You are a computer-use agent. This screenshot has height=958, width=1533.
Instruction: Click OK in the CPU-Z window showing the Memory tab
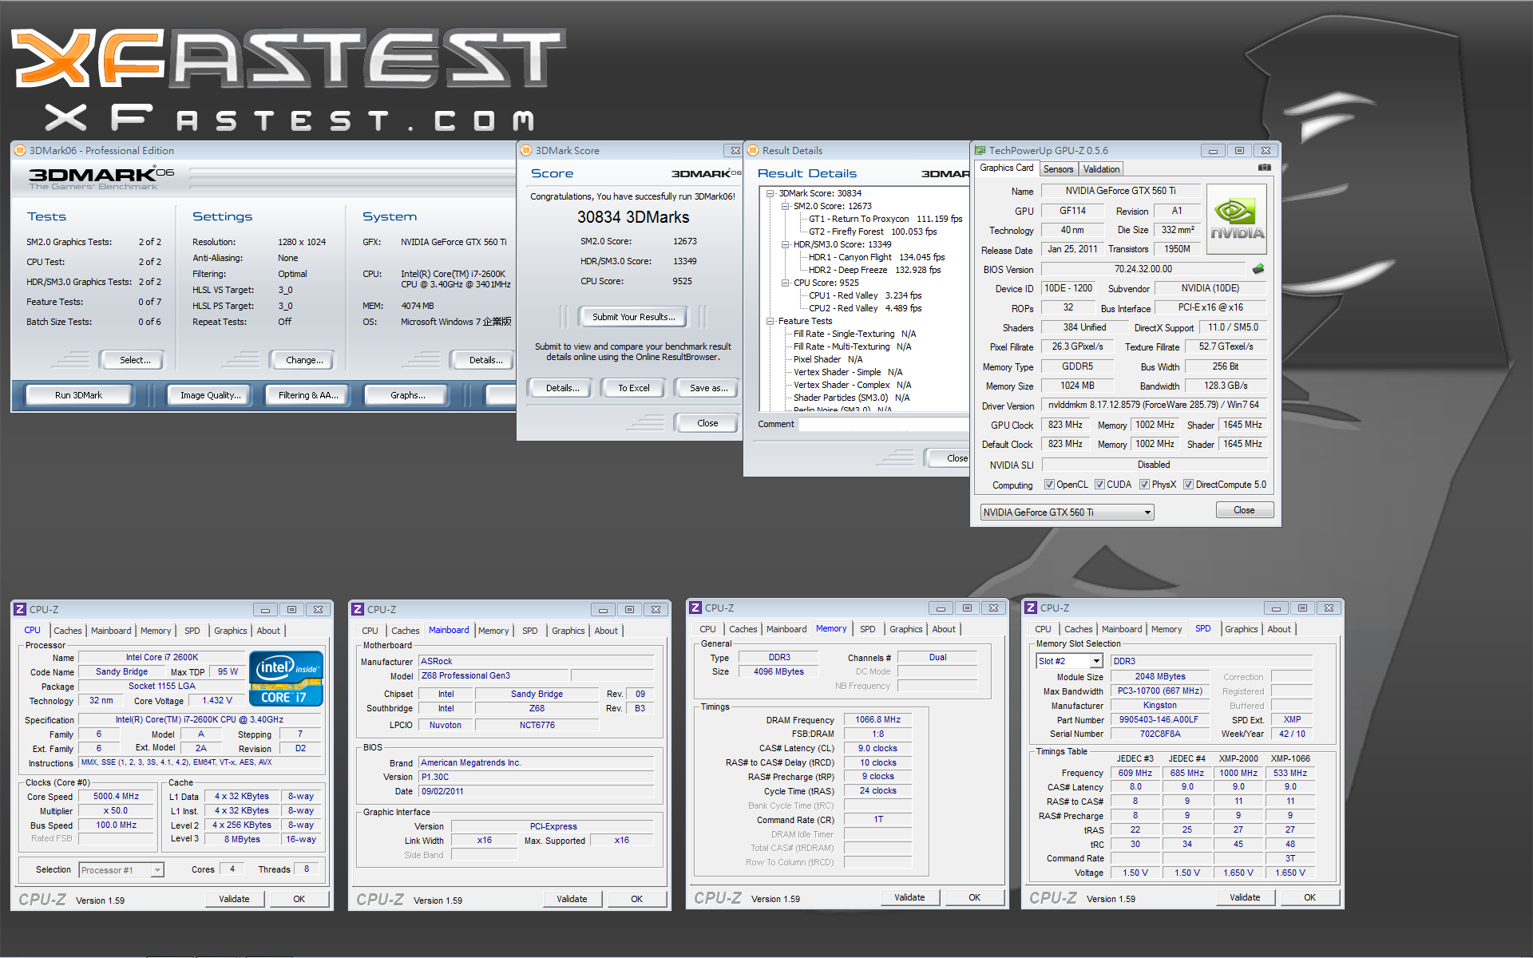coord(974,897)
